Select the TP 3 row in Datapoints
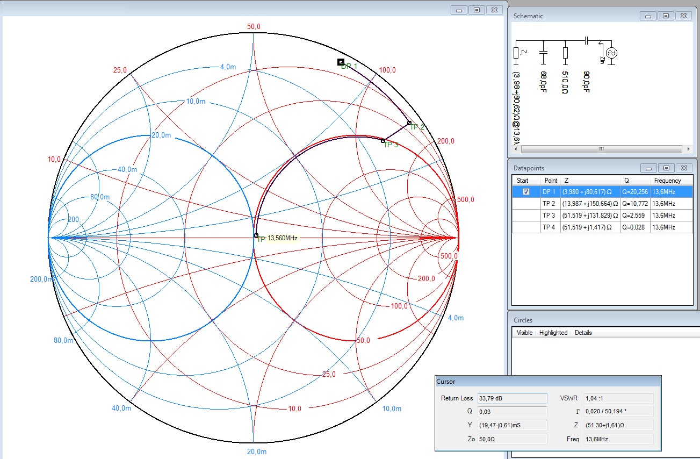Viewport: 700px width, 459px height. tap(602, 215)
